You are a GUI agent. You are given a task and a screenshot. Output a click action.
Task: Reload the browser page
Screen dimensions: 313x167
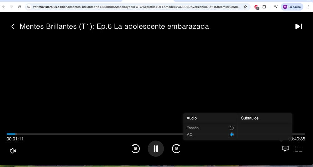[19, 7]
